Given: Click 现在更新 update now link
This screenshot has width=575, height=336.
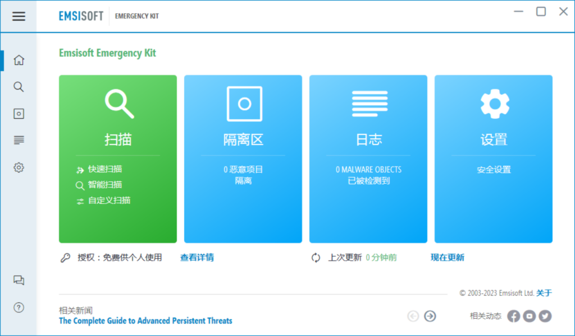Looking at the screenshot, I should pos(447,258).
